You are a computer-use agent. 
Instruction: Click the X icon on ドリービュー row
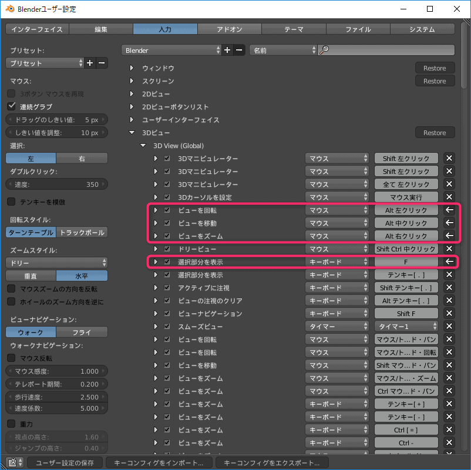pyautogui.click(x=449, y=249)
